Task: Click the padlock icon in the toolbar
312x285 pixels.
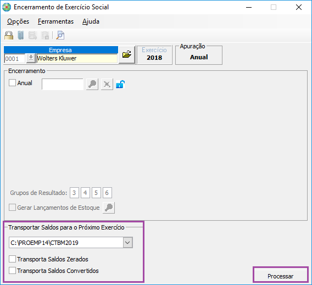Action: click(9, 35)
